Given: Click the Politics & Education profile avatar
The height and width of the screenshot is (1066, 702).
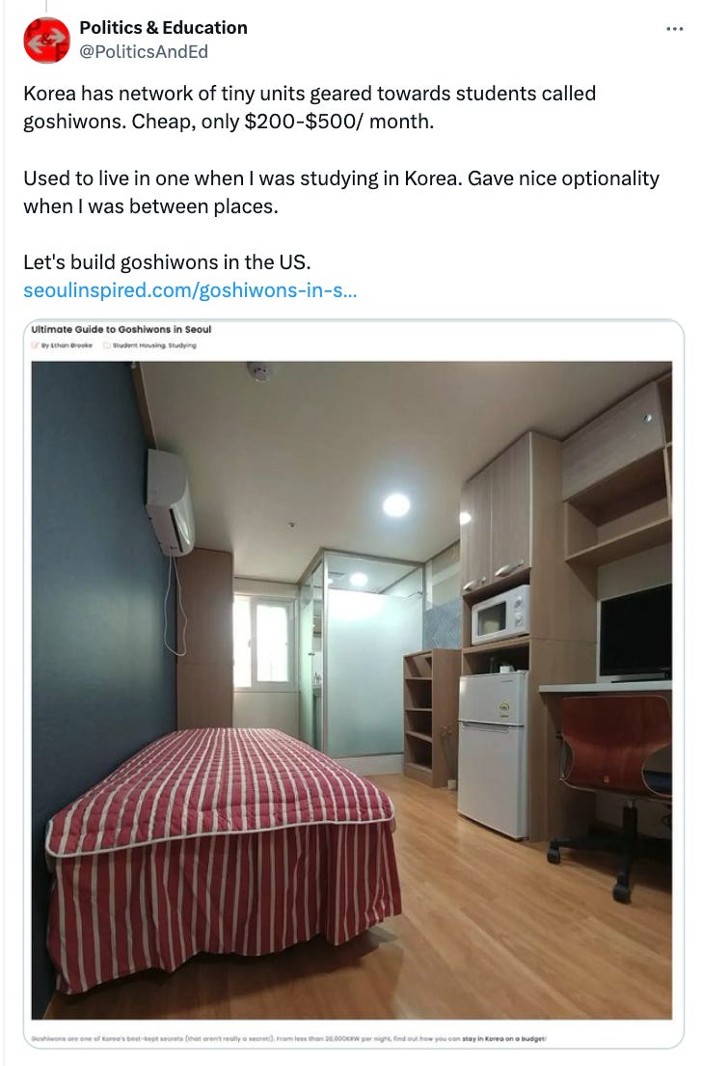Looking at the screenshot, I should pyautogui.click(x=47, y=41).
